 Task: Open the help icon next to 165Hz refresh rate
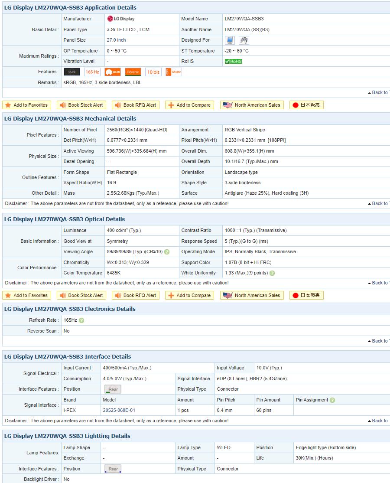click(81, 320)
